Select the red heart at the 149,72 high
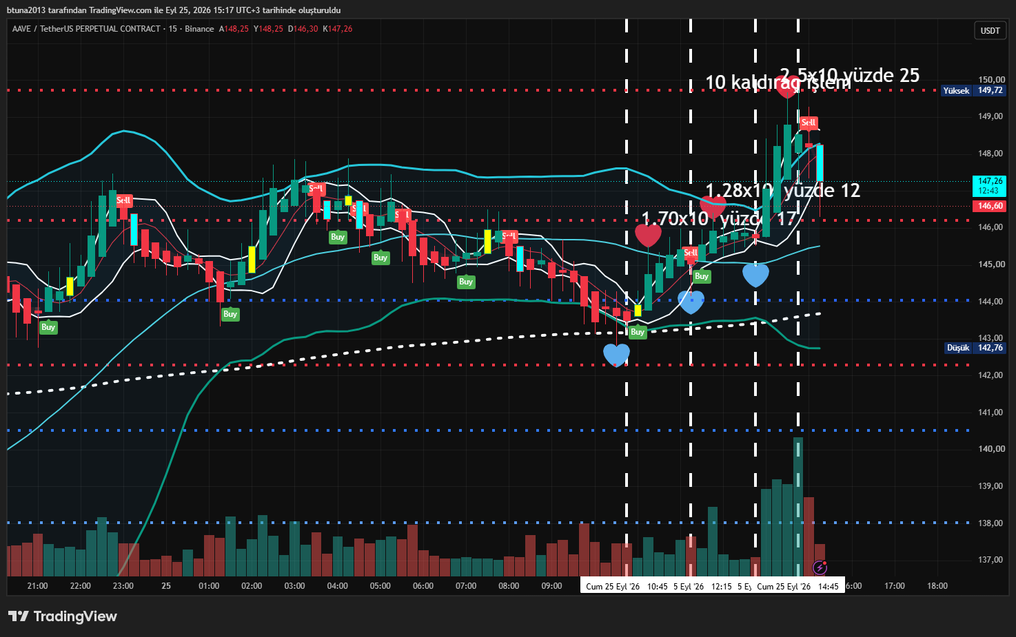Image resolution: width=1016 pixels, height=637 pixels. click(x=788, y=87)
